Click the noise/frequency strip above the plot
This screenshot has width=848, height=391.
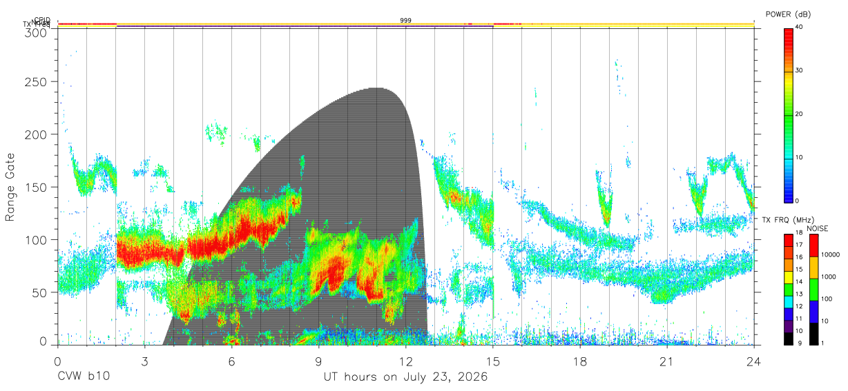click(406, 25)
